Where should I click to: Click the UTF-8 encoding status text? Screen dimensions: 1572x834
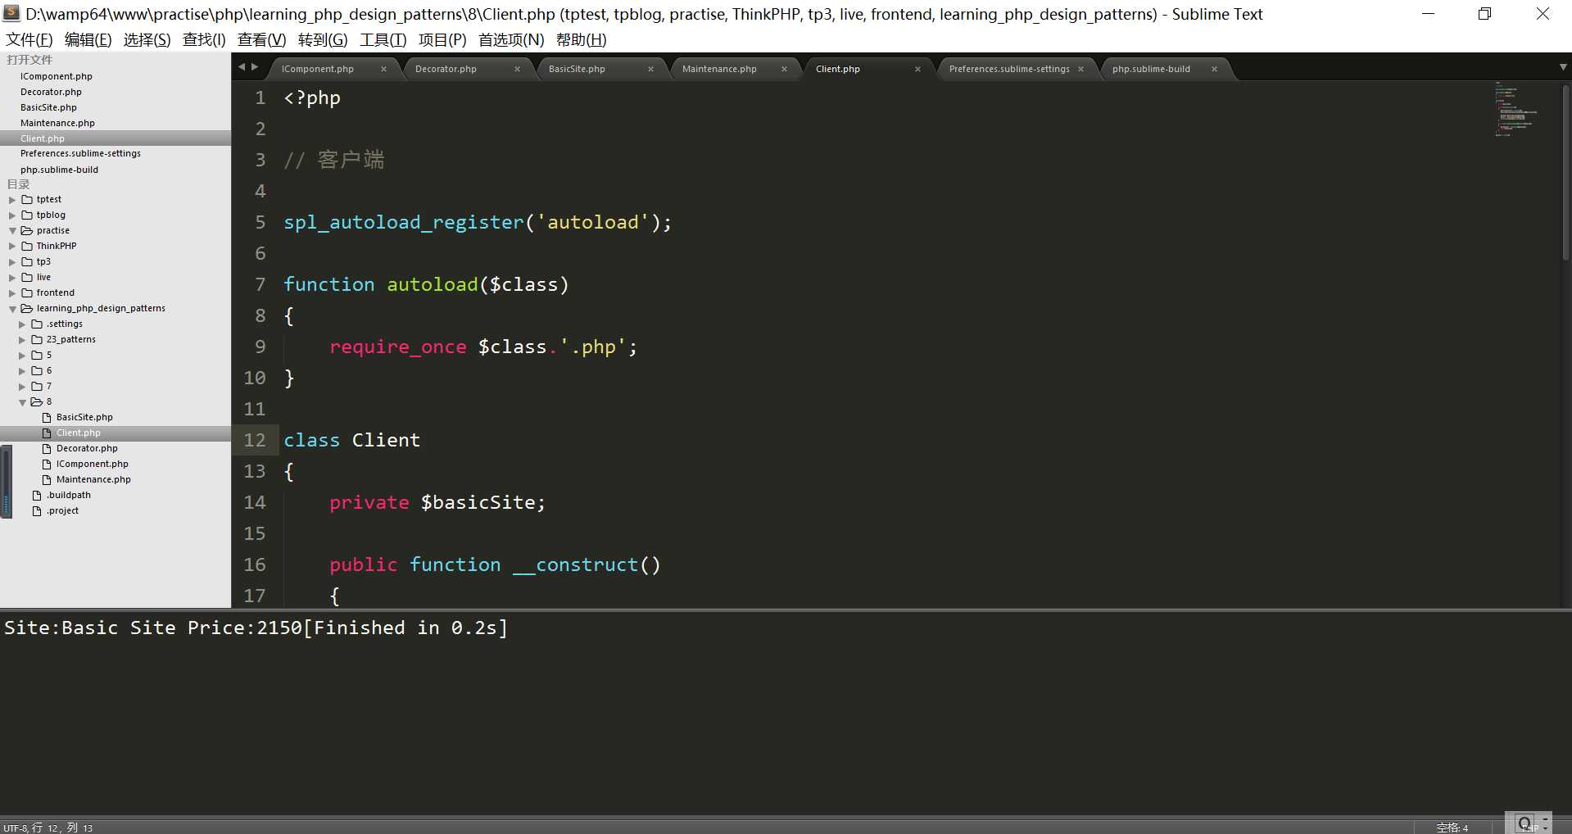coord(15,827)
